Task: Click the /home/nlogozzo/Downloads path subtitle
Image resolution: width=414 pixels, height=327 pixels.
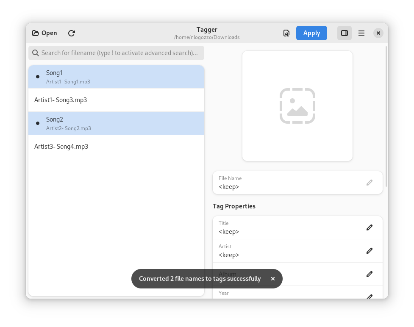Action: [207, 37]
